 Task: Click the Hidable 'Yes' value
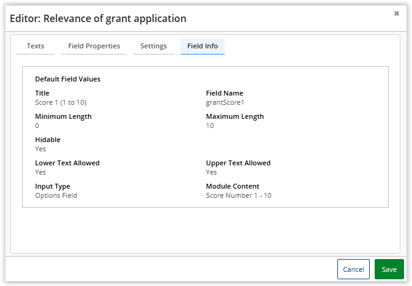(x=40, y=149)
